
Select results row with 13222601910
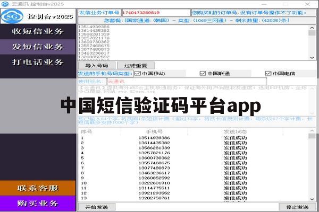click(194, 183)
